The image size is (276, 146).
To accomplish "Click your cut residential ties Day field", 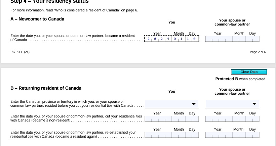I will click(x=192, y=119).
